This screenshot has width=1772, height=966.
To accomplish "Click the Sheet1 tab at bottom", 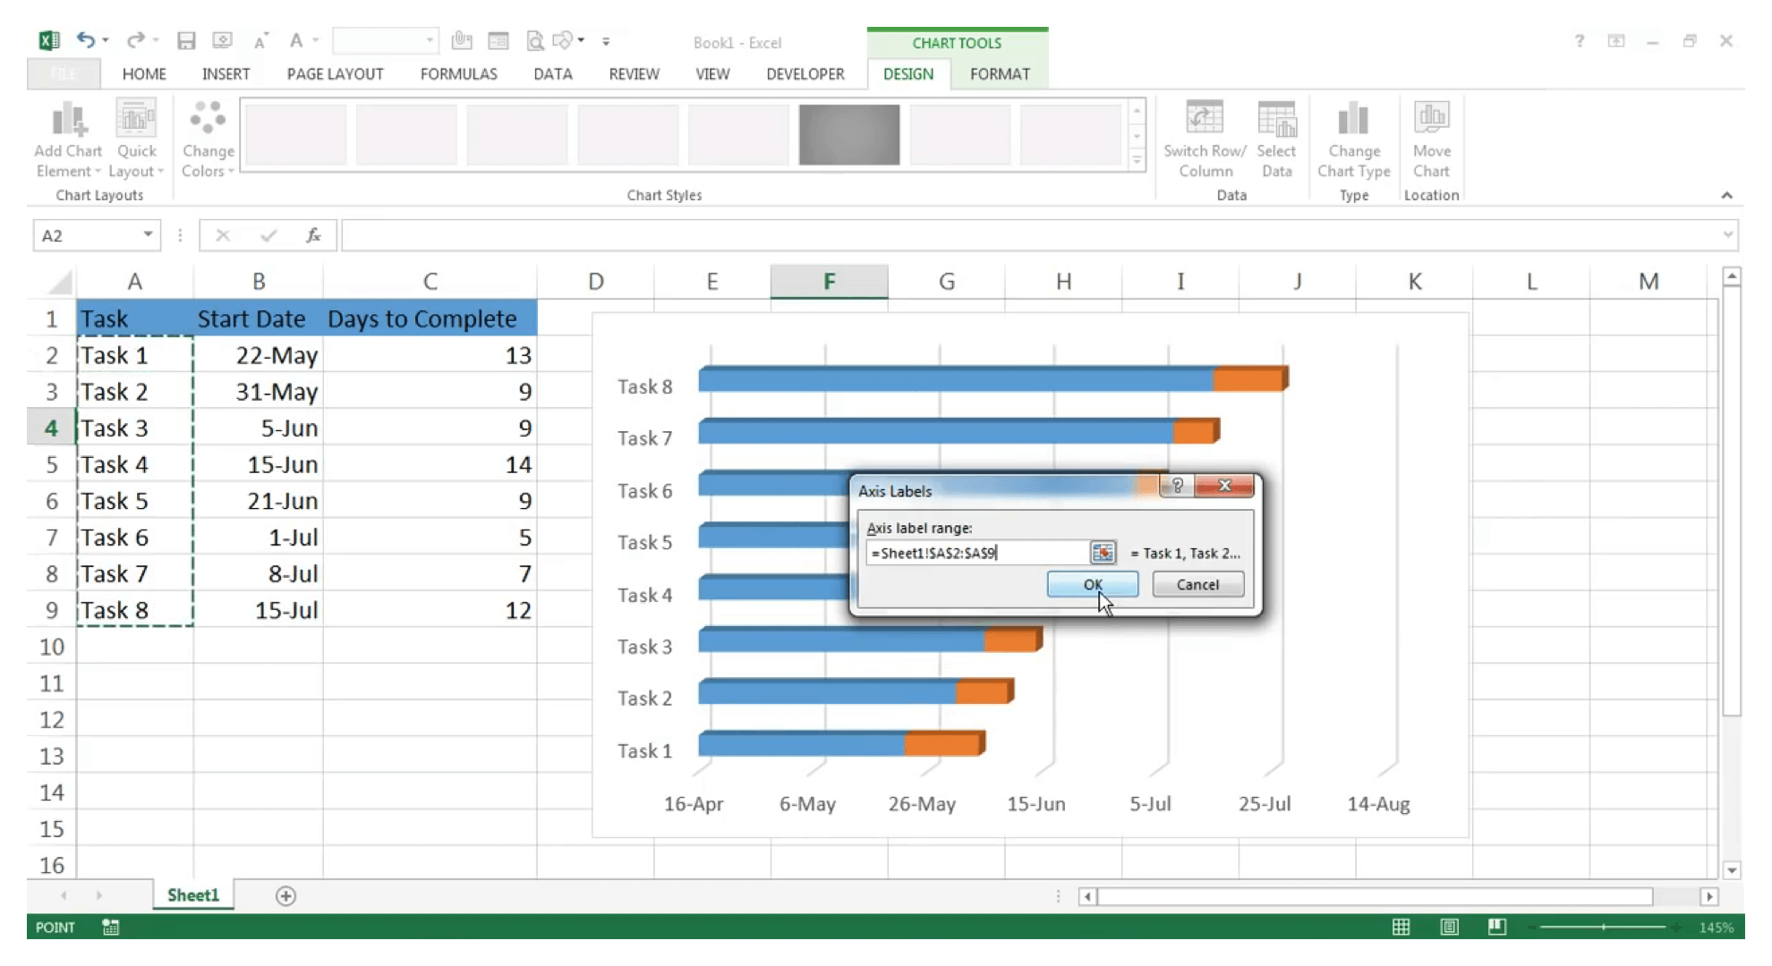I will click(x=192, y=894).
